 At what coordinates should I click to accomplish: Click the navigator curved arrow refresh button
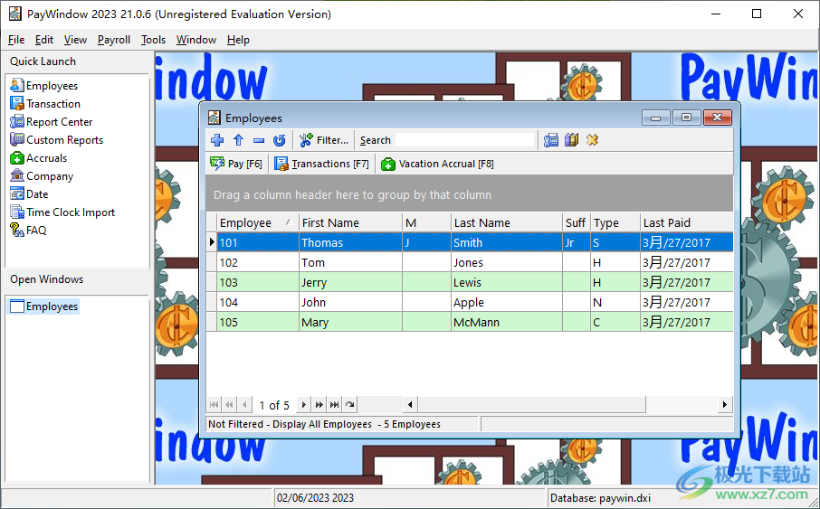(350, 404)
